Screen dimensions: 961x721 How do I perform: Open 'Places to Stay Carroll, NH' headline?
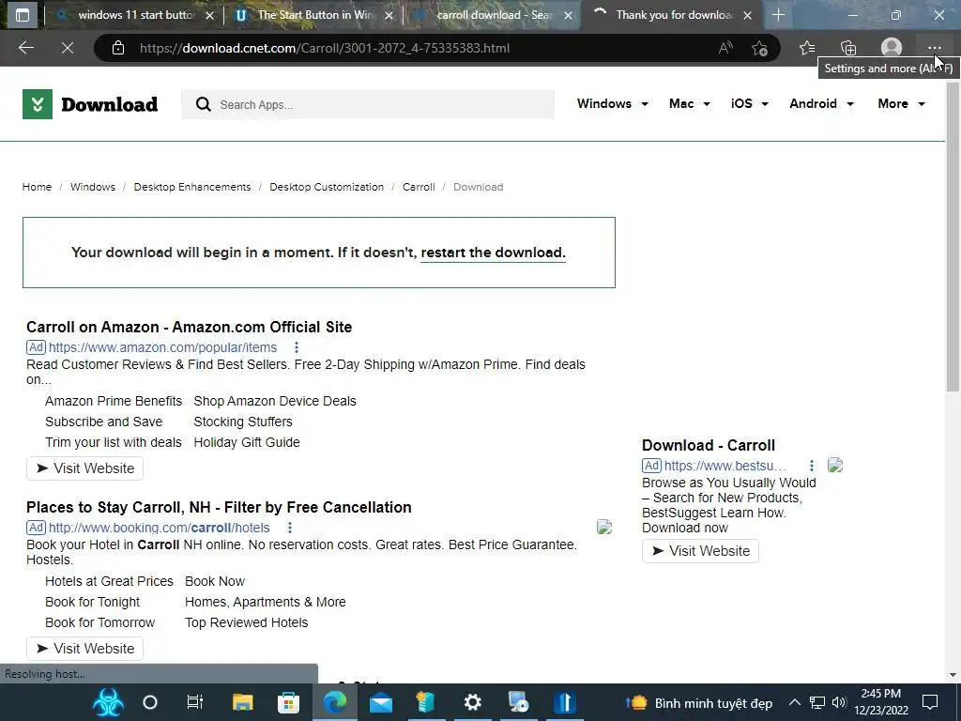tap(219, 508)
